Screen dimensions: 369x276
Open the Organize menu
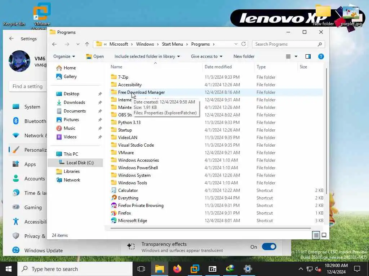click(x=64, y=56)
